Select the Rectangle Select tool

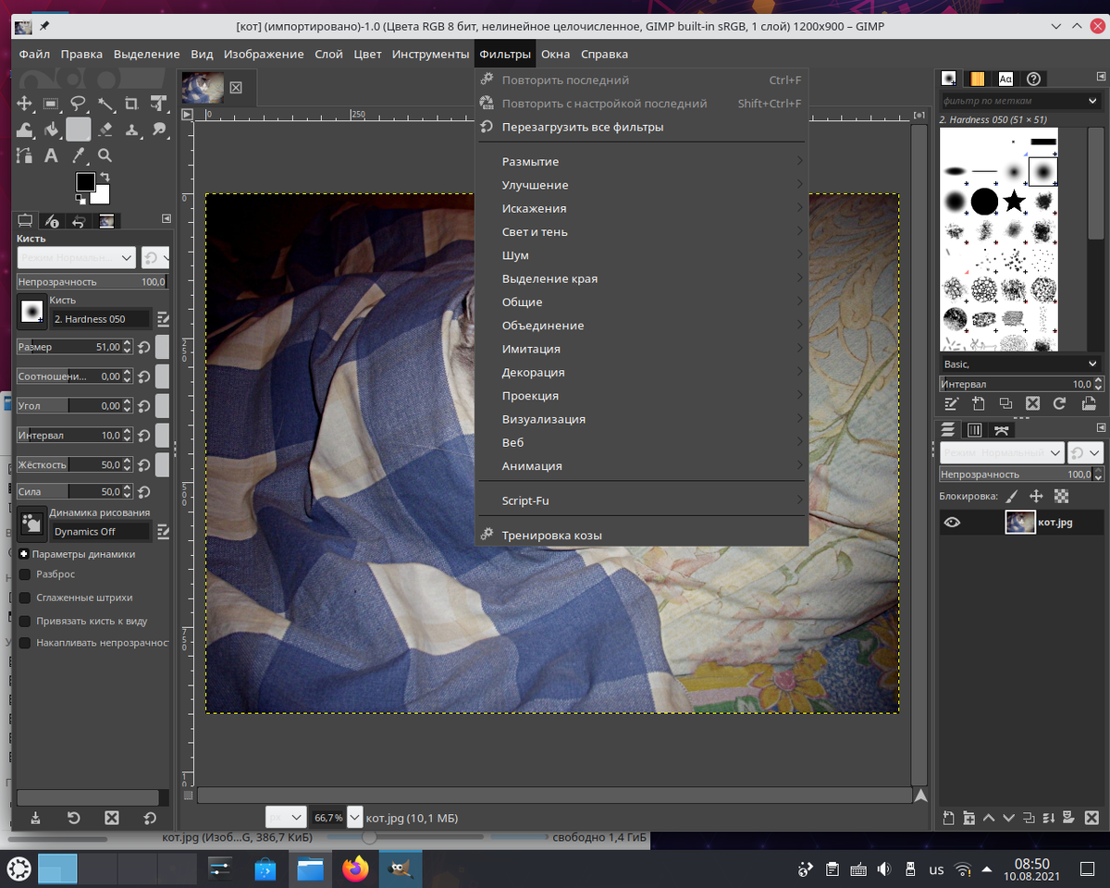(52, 104)
